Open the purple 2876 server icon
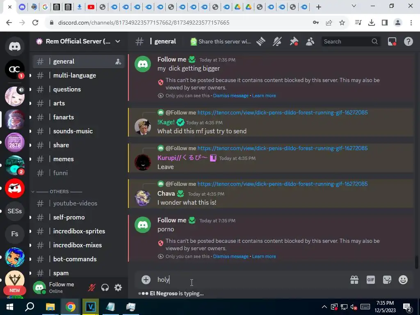420x315 pixels. (15, 142)
